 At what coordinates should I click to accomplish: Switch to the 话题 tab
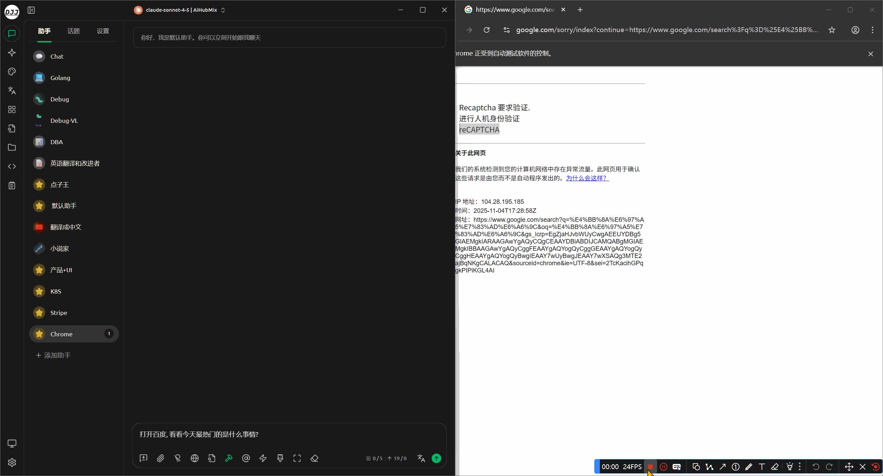(73, 31)
